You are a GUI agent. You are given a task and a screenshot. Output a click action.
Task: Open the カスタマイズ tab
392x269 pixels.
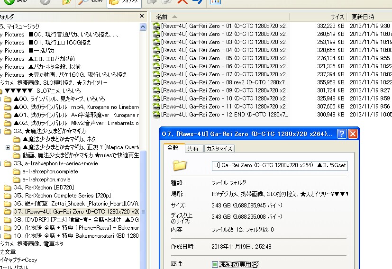click(x=219, y=149)
